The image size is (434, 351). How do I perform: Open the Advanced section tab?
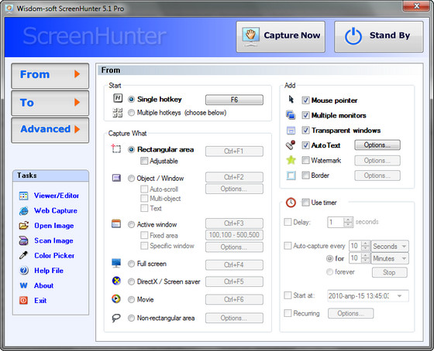(x=50, y=130)
